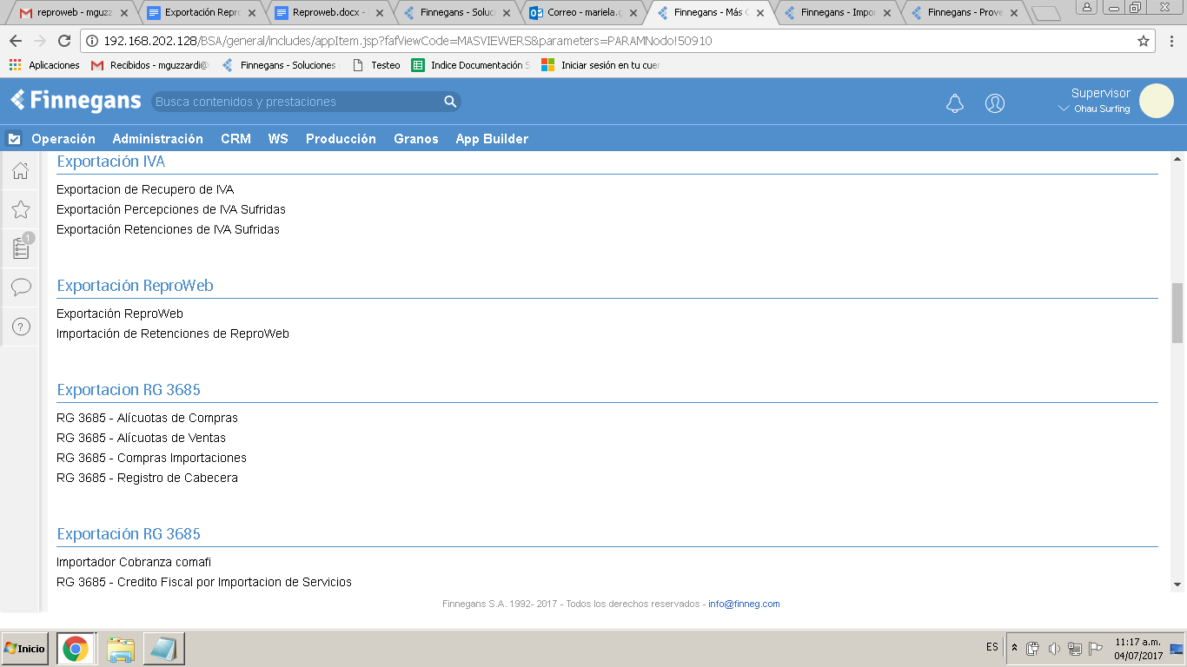The height and width of the screenshot is (667, 1187).
Task: Open the chat bubble icon in sidebar
Action: click(x=21, y=287)
